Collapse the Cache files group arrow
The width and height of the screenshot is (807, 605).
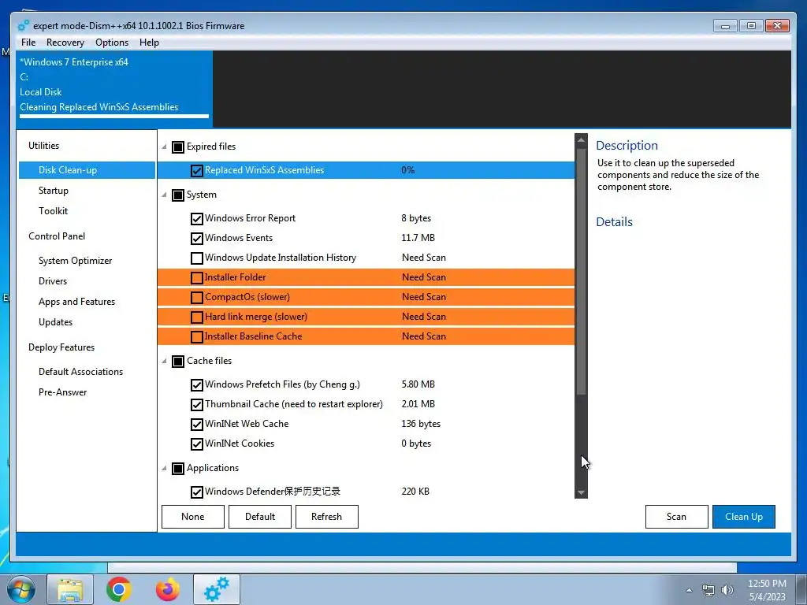164,361
